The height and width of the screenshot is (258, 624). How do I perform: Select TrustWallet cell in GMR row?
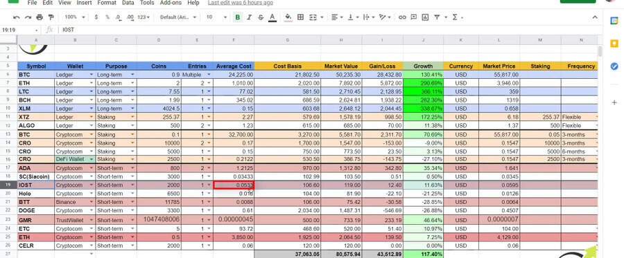[75, 220]
